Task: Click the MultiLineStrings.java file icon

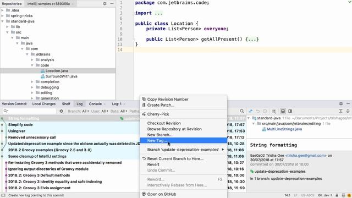Action: click(x=264, y=129)
